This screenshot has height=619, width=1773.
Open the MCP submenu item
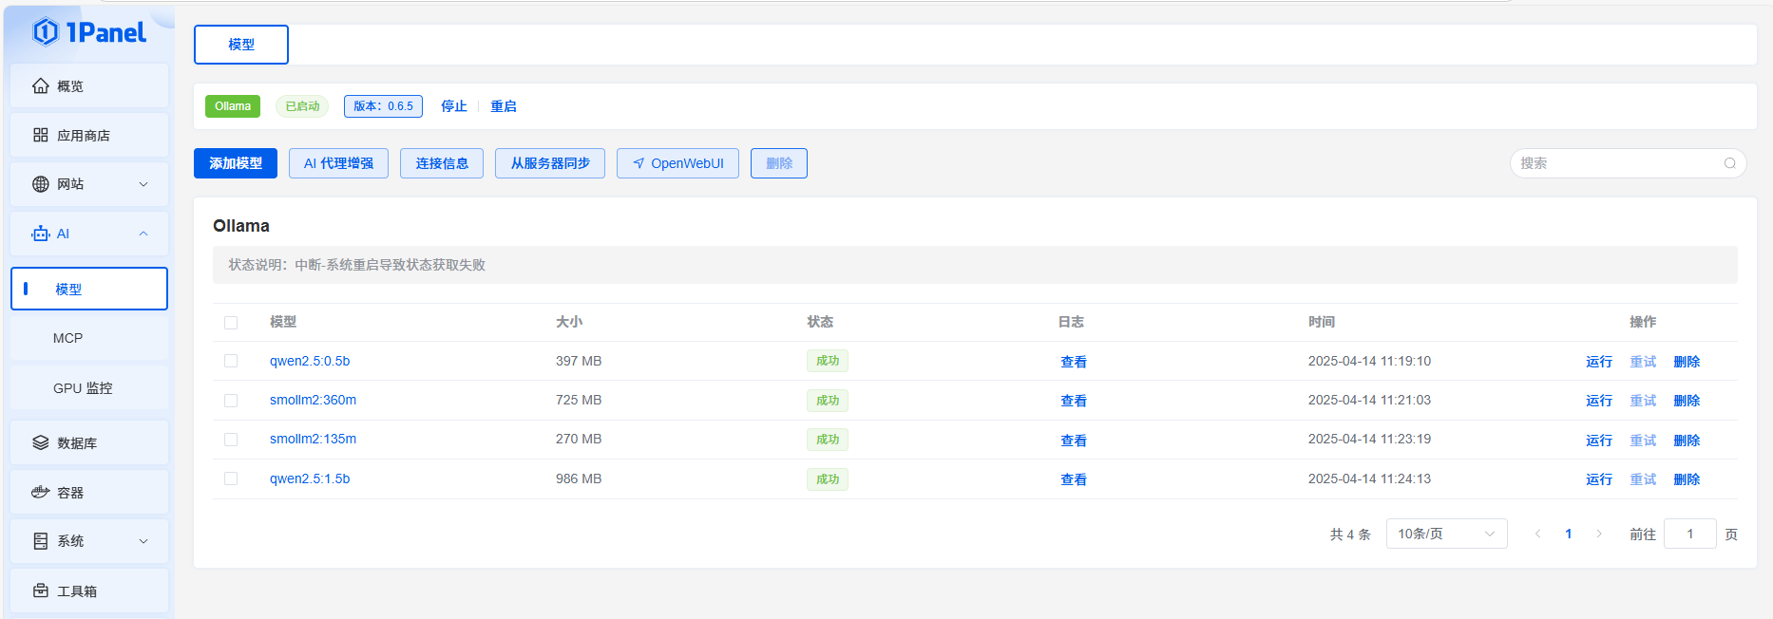[x=67, y=338]
